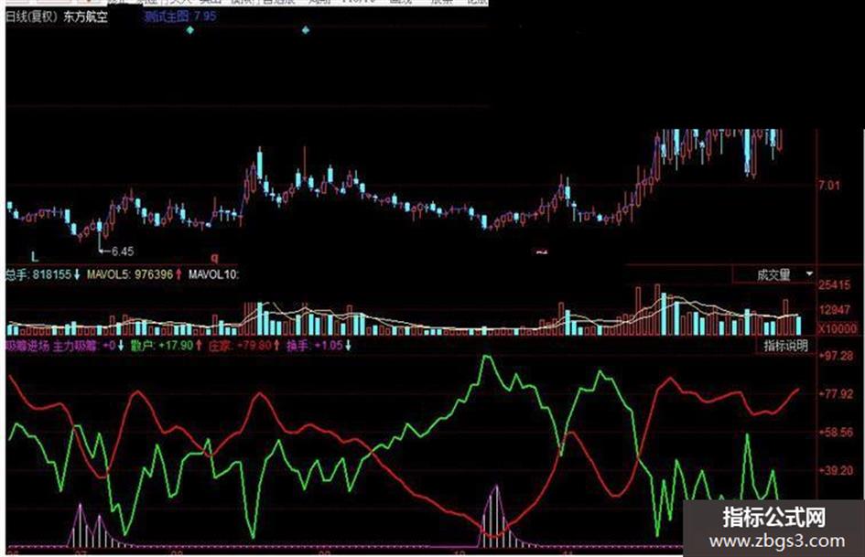Click the 东方航空 stock name
The height and width of the screenshot is (557, 865).
coord(85,16)
